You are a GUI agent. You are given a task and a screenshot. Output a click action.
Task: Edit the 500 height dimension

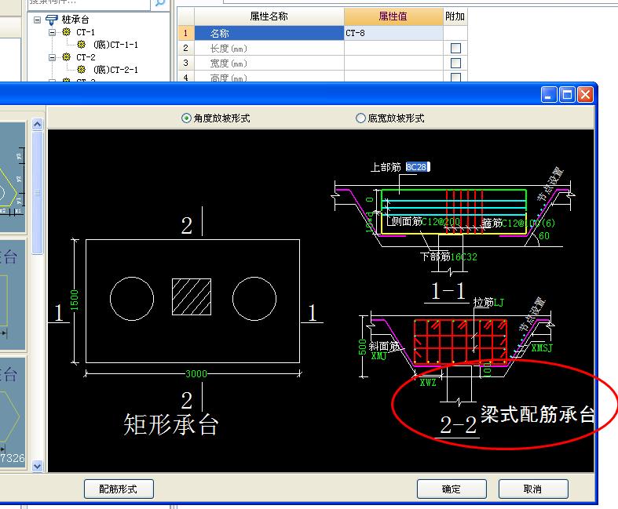(362, 347)
